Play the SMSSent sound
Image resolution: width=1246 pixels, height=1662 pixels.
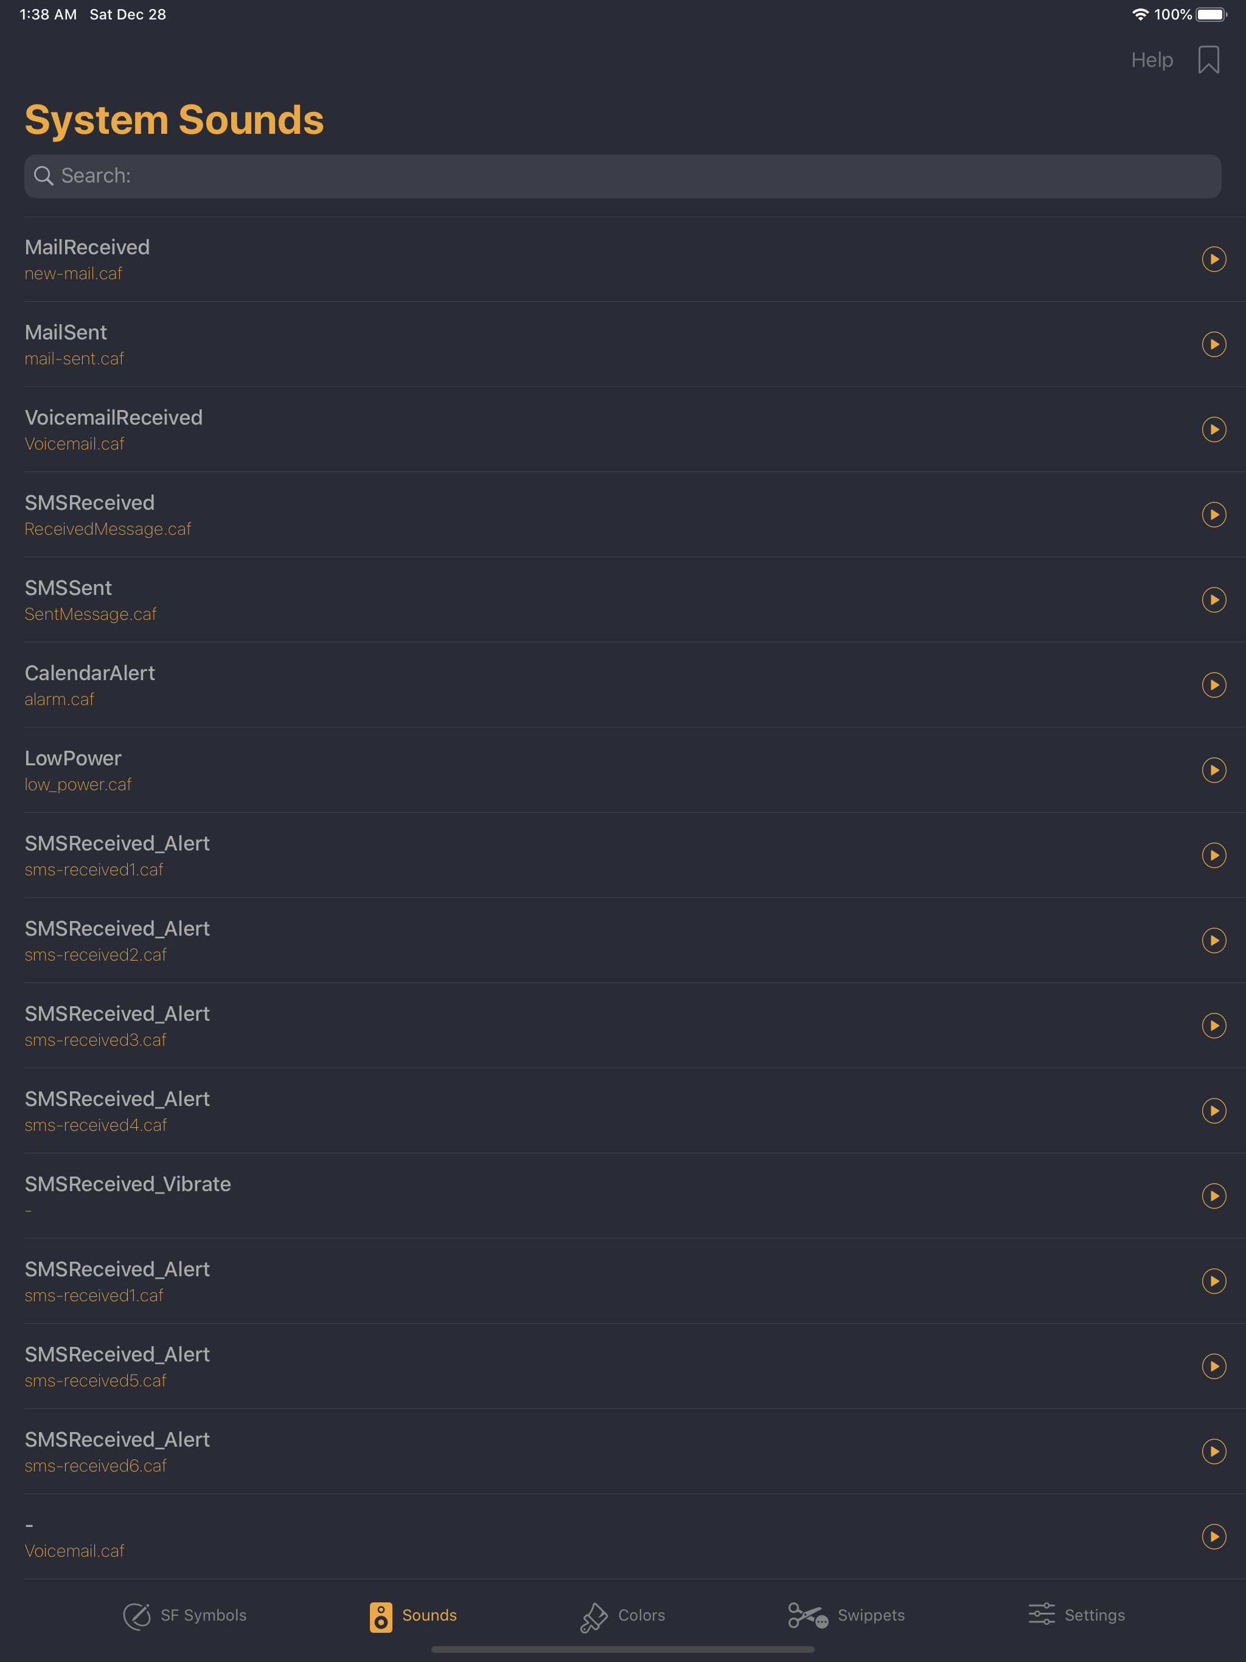pos(1214,600)
